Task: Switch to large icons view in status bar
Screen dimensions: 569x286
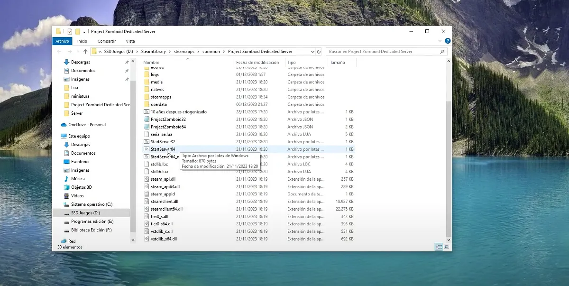Action: (x=447, y=247)
